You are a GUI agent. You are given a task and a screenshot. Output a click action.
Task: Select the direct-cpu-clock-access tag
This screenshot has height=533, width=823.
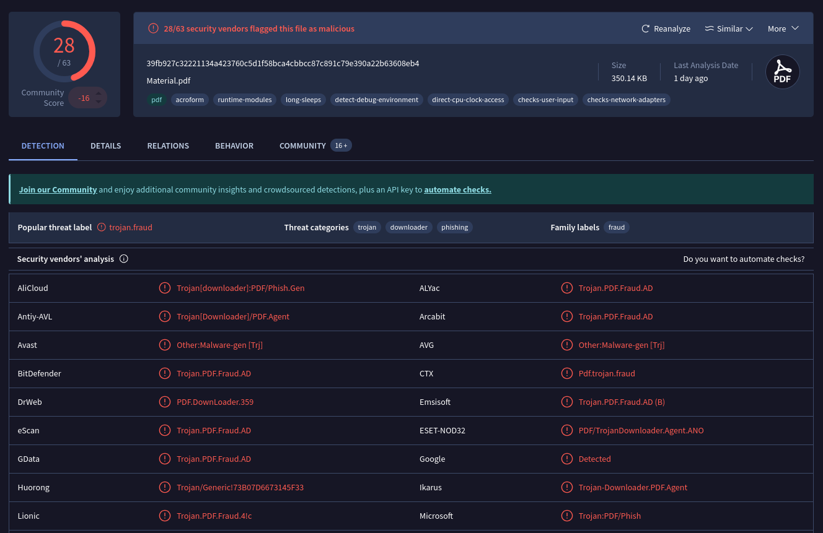[468, 100]
